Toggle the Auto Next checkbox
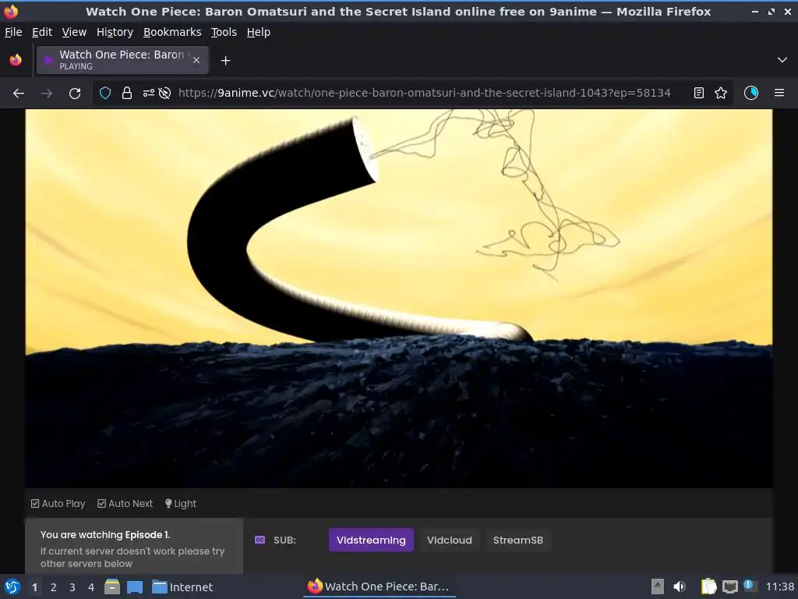The image size is (798, 599). point(125,504)
